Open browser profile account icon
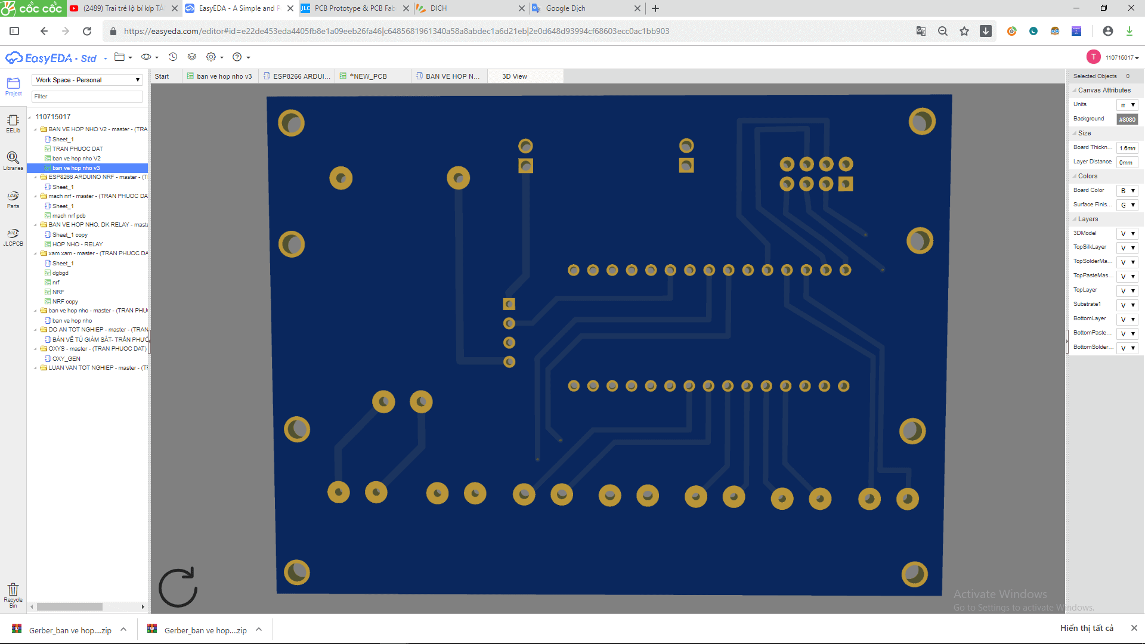This screenshot has width=1145, height=644. pos(1108,31)
